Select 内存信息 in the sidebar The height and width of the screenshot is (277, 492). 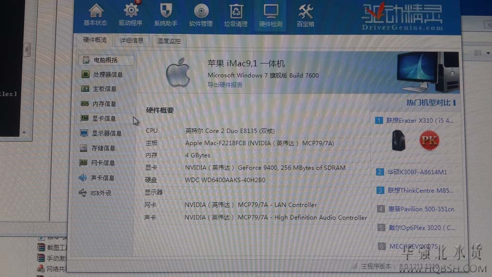point(98,104)
